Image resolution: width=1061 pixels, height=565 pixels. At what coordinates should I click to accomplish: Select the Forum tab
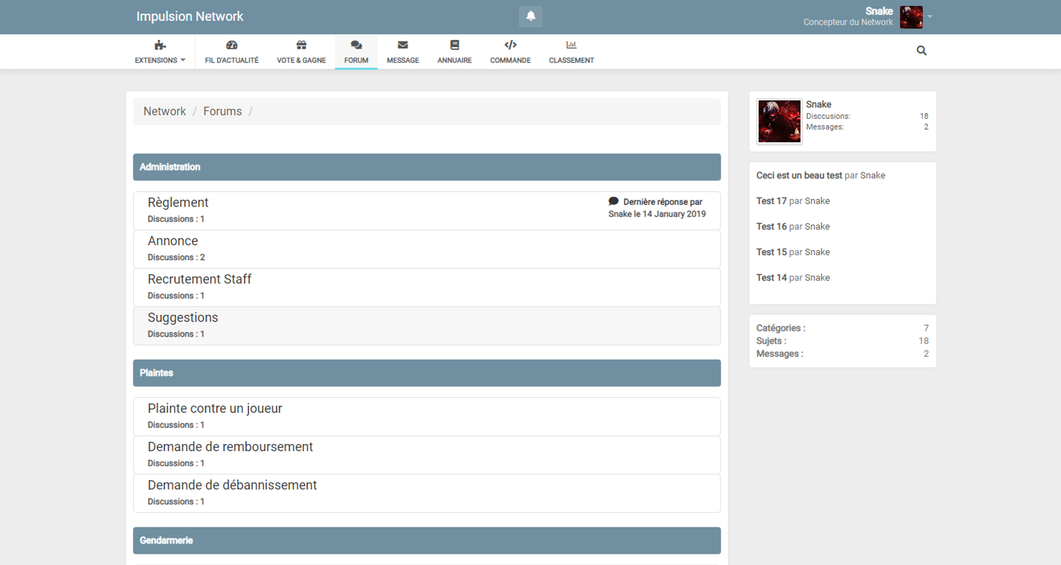(x=356, y=52)
